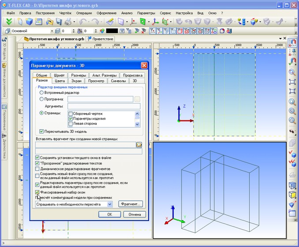
Task: Open file folder icon in toolbar
Action: (x=49, y=22)
